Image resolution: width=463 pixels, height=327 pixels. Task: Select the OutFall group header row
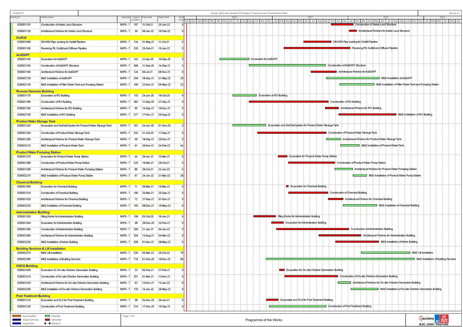[x=21, y=38]
